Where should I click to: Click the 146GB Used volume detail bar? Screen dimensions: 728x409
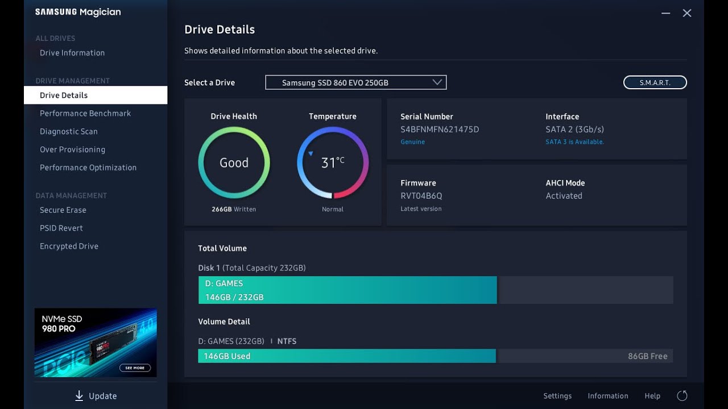[x=347, y=356]
